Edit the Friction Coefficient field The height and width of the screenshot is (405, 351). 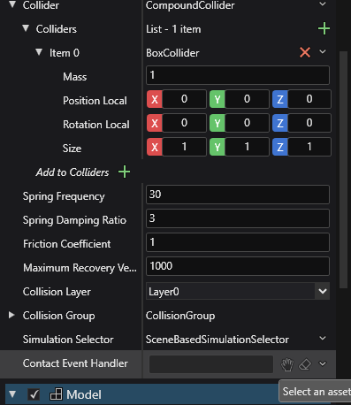tap(238, 242)
